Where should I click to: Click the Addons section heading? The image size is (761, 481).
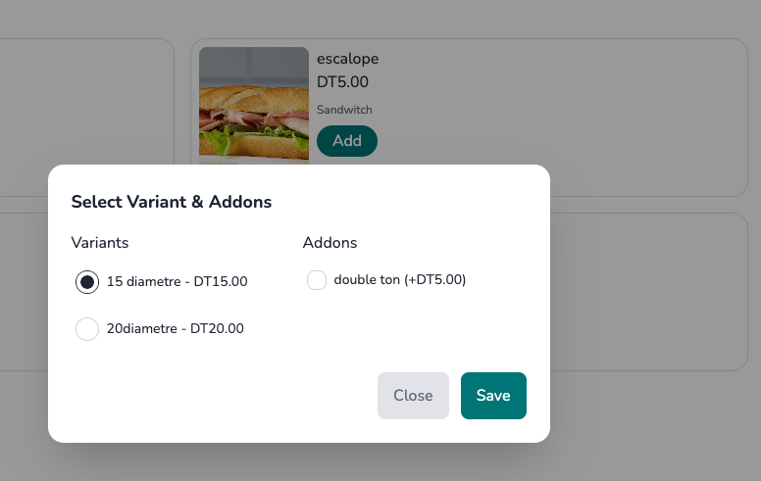[x=330, y=242]
